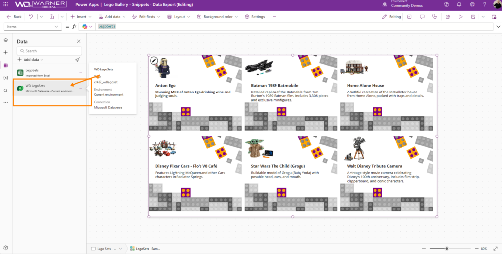Click the Data panel search box

[x=50, y=51]
